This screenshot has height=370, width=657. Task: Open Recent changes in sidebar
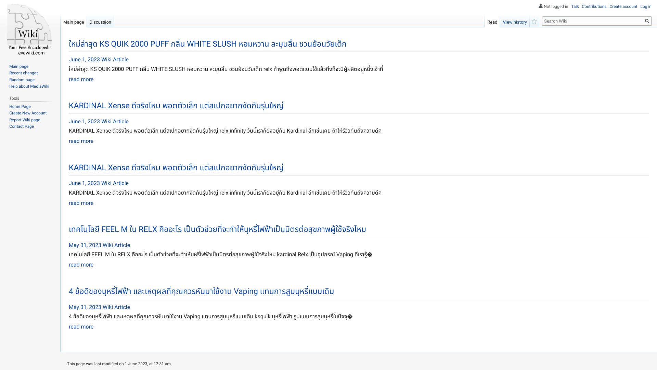pos(24,73)
